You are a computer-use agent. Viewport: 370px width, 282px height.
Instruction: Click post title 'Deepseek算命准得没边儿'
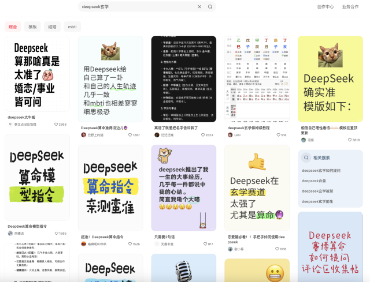104,128
